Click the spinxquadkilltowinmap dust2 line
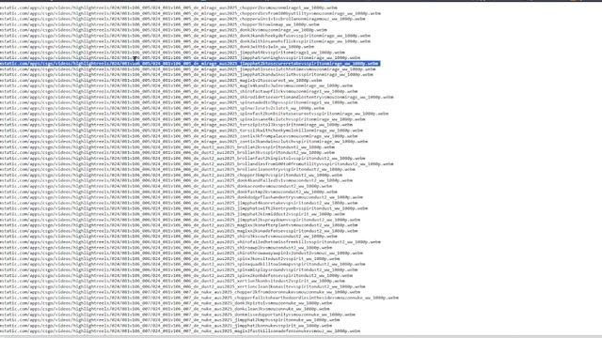 pos(182,265)
